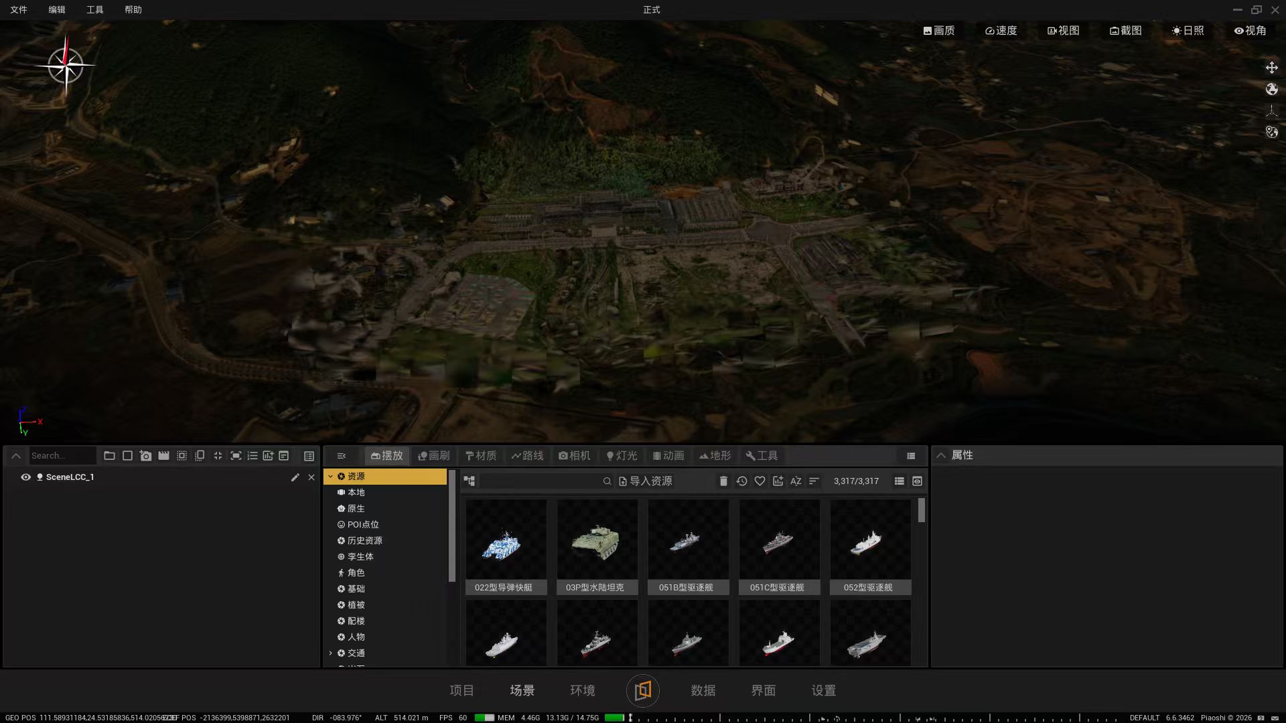1286x723 pixels.
Task: Click the compass widget in the viewport
Action: [x=66, y=66]
